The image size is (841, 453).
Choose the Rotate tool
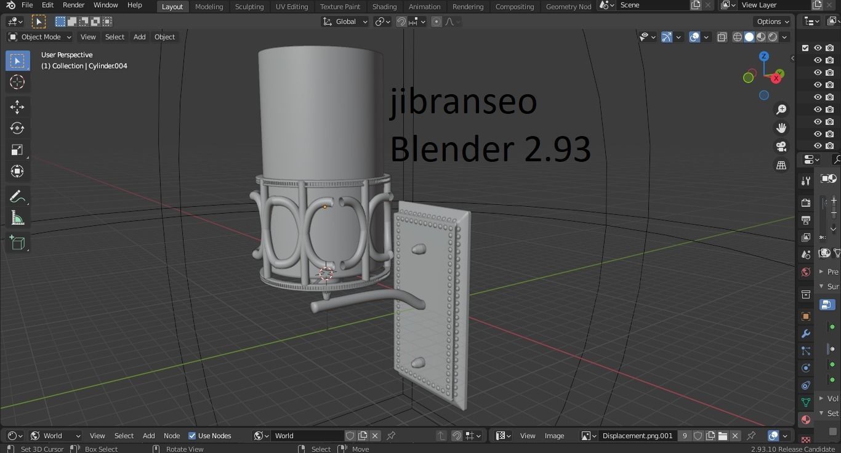tap(17, 128)
